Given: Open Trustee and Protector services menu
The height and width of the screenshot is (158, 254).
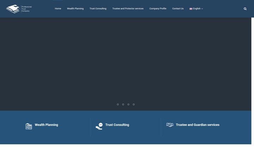Looking at the screenshot, I should click(x=128, y=9).
